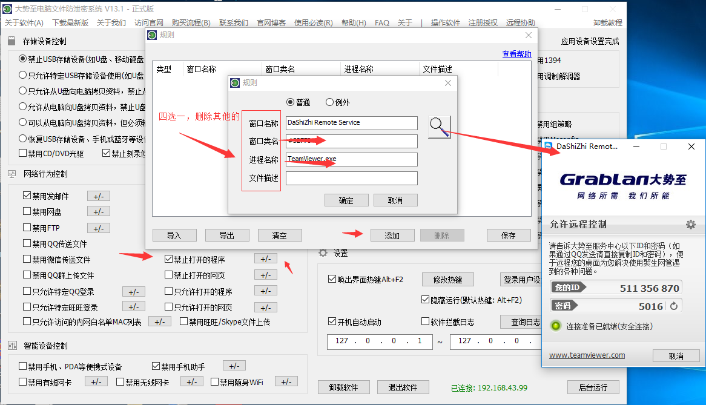Click the 类型 column header
Viewport: 706px width, 405px height.
(x=164, y=69)
